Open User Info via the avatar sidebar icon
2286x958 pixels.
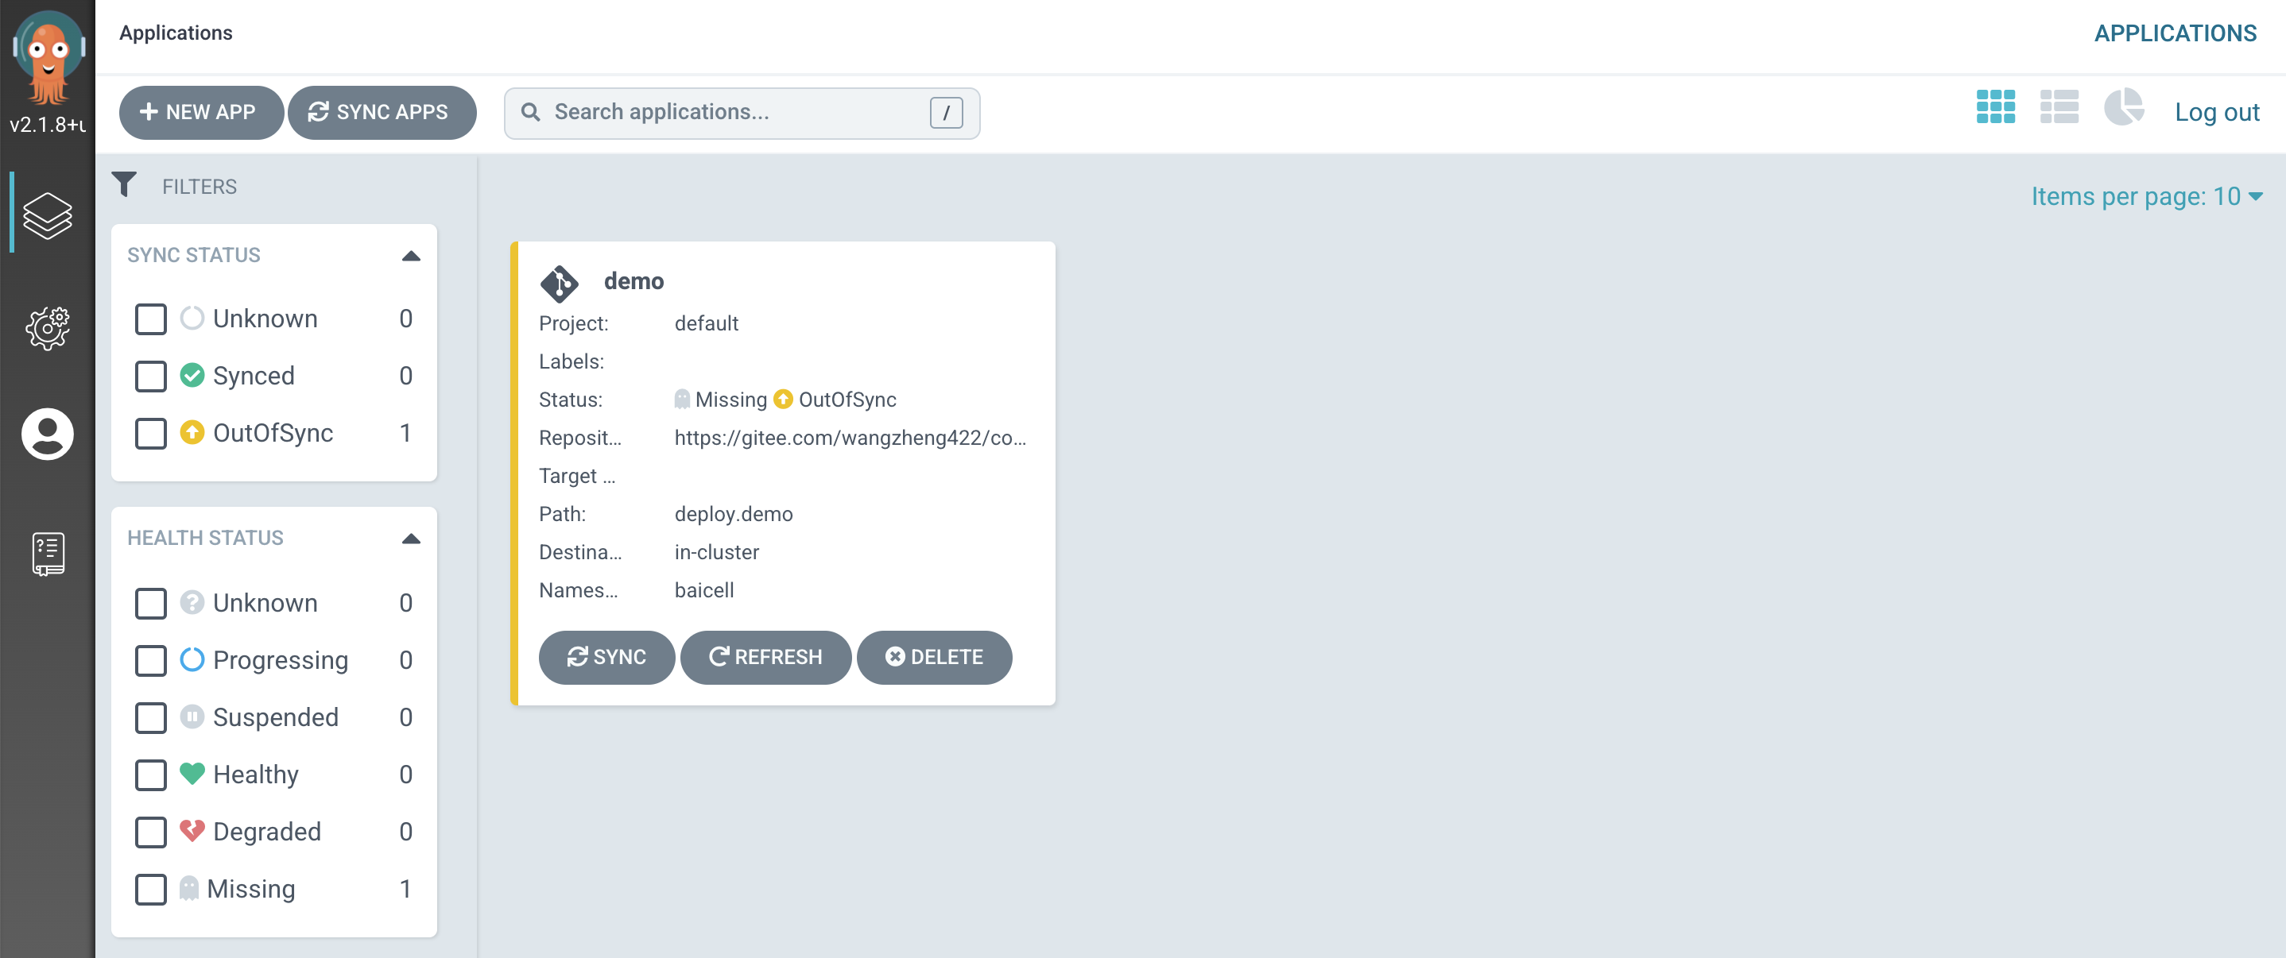pos(47,434)
